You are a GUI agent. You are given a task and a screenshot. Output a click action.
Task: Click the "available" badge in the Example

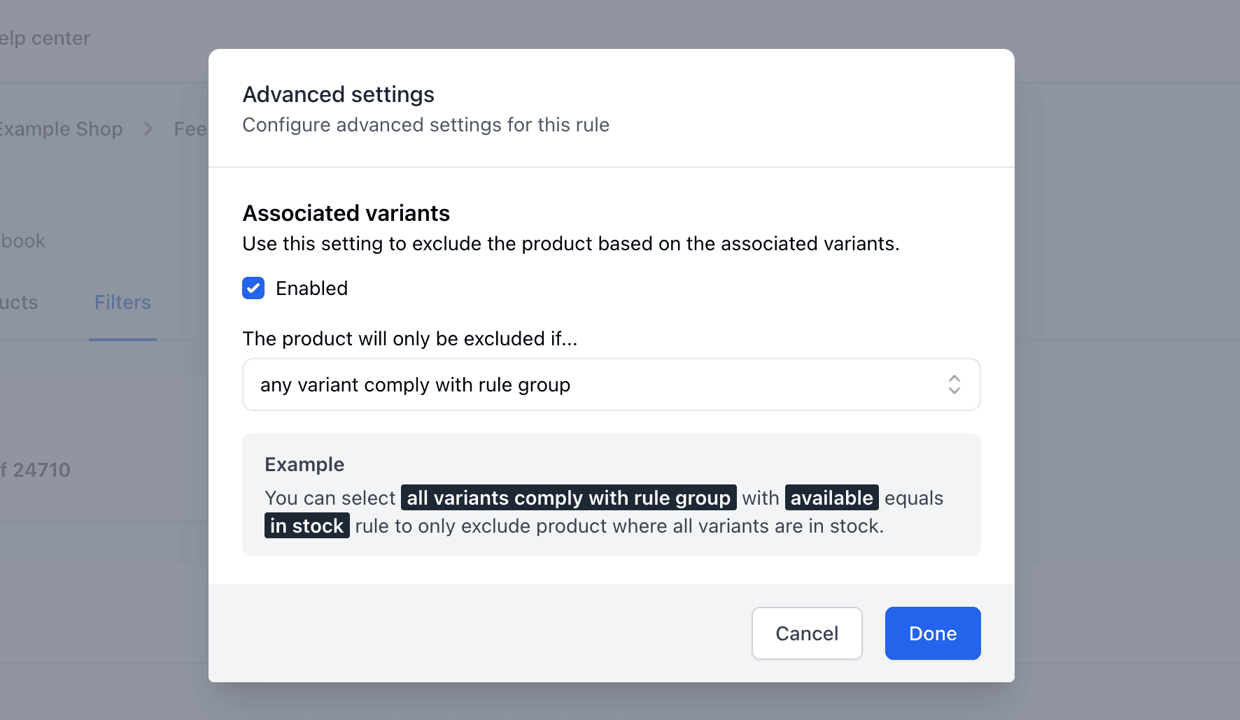tap(831, 498)
